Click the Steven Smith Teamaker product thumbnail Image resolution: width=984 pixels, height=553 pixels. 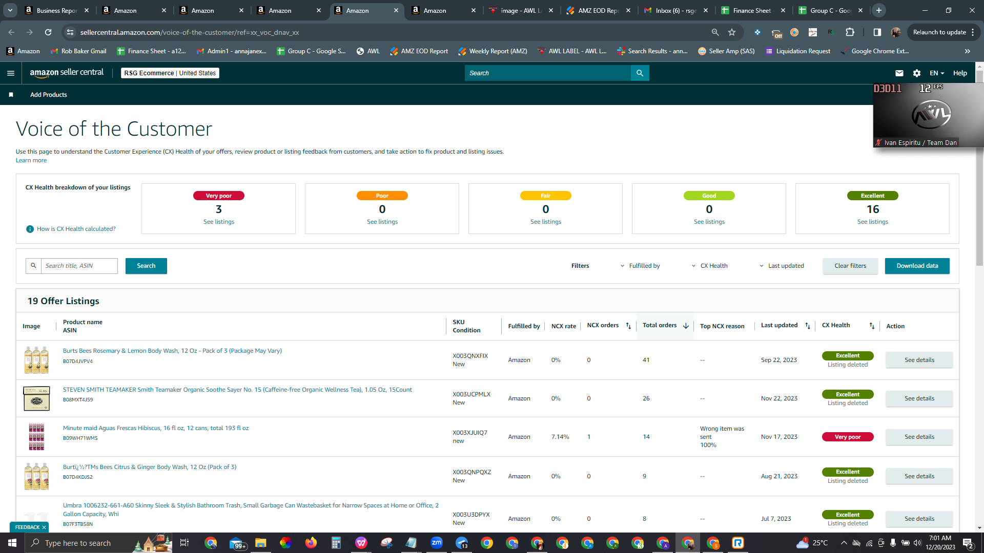coord(36,398)
